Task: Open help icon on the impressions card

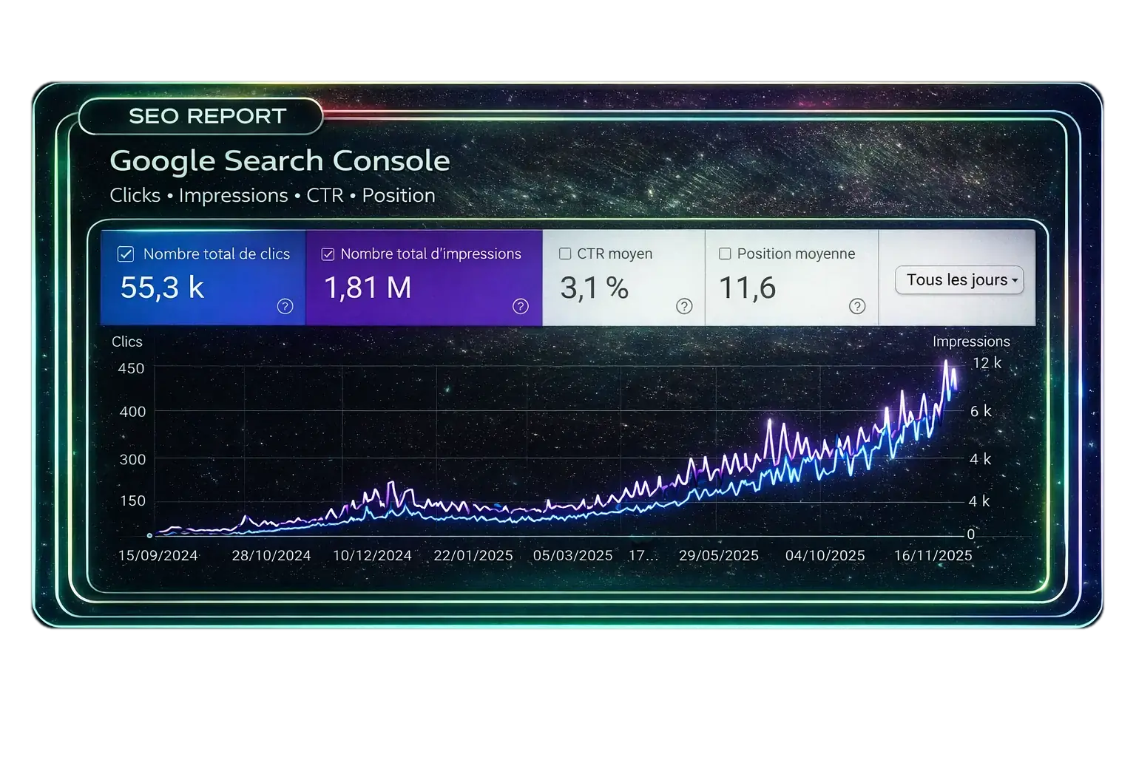Action: (x=521, y=306)
